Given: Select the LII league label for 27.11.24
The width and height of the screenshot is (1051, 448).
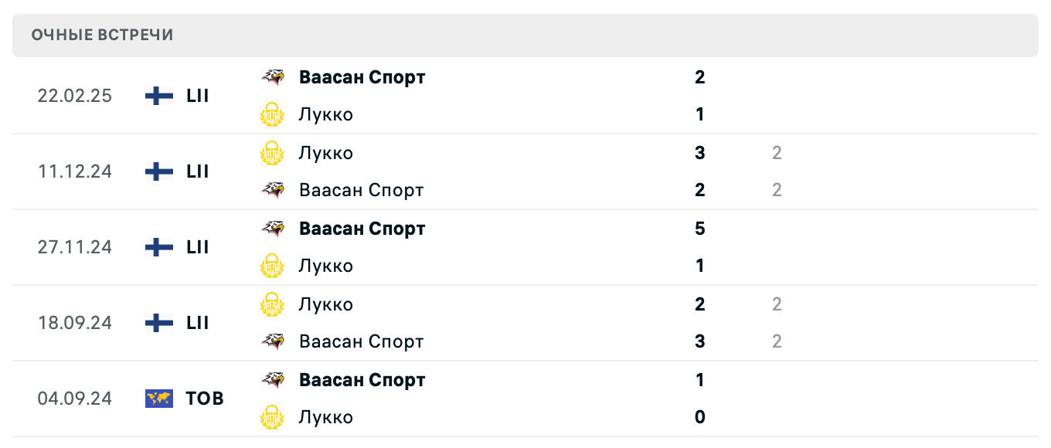Looking at the screenshot, I should pos(198,247).
